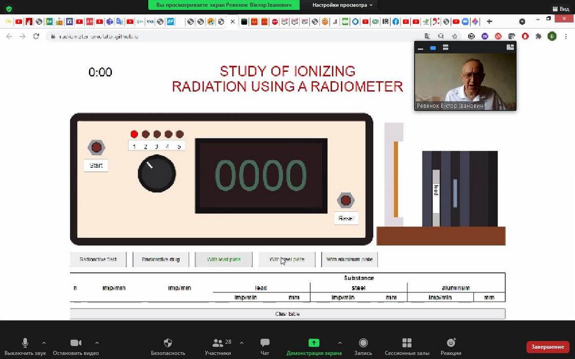Click the With lead plate button
The width and height of the screenshot is (575, 359).
(224, 260)
